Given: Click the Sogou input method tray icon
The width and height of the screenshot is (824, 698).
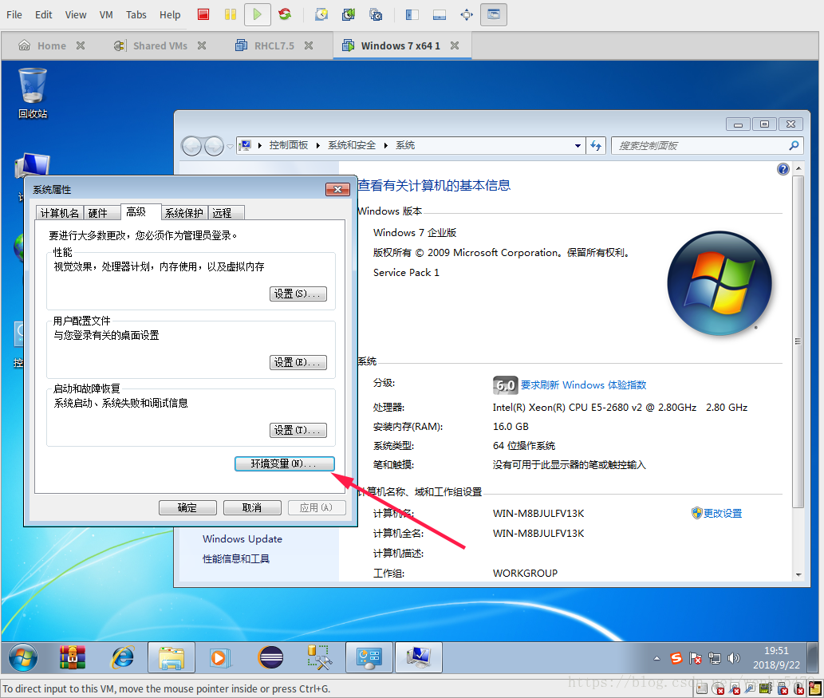Looking at the screenshot, I should [676, 657].
